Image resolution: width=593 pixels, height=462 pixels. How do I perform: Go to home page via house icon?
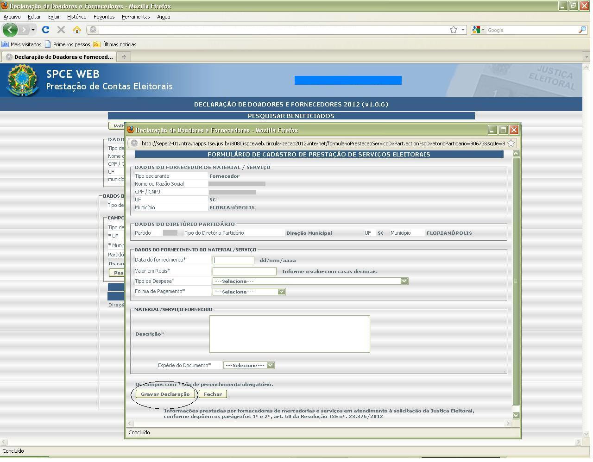click(x=76, y=30)
